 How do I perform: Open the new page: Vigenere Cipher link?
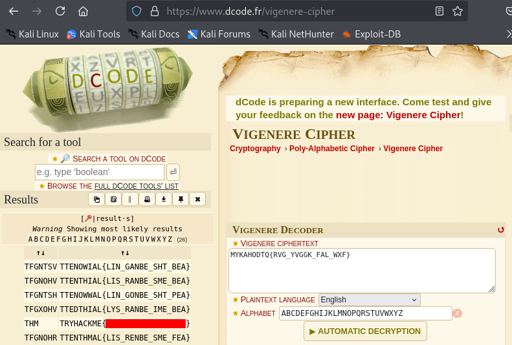tap(398, 115)
